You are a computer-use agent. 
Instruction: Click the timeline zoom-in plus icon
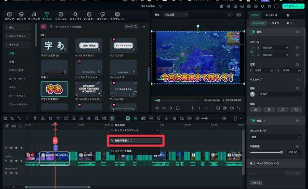(224, 118)
